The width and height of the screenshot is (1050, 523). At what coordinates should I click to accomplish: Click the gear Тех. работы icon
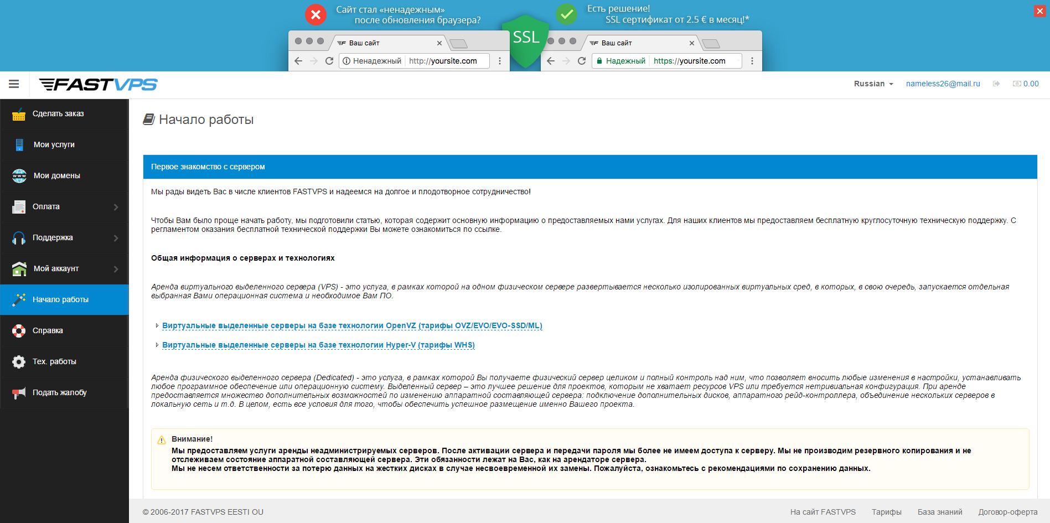coord(19,362)
